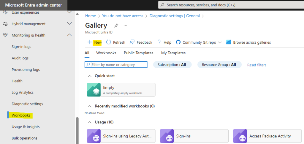
Task: Open Bulk operations in sidebar
Action: tap(24, 138)
